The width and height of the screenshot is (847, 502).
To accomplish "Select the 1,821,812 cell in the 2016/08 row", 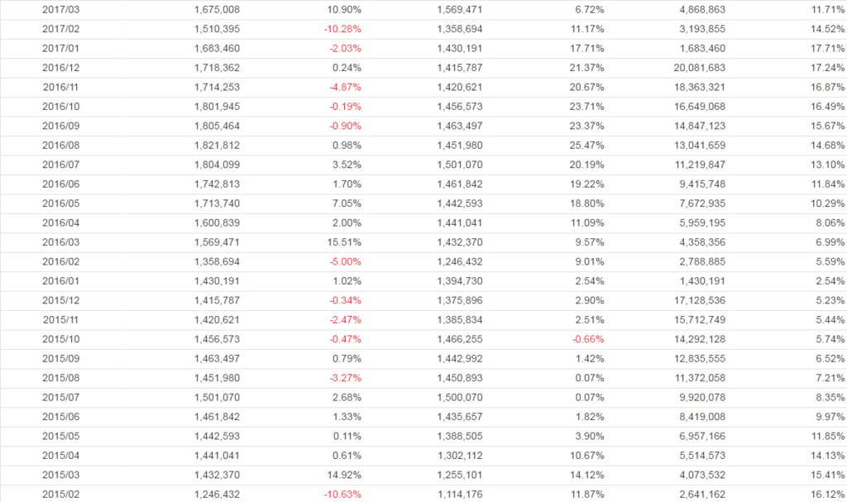I will (218, 145).
